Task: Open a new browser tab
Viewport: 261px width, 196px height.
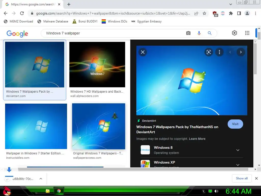Action: tap(69, 4)
